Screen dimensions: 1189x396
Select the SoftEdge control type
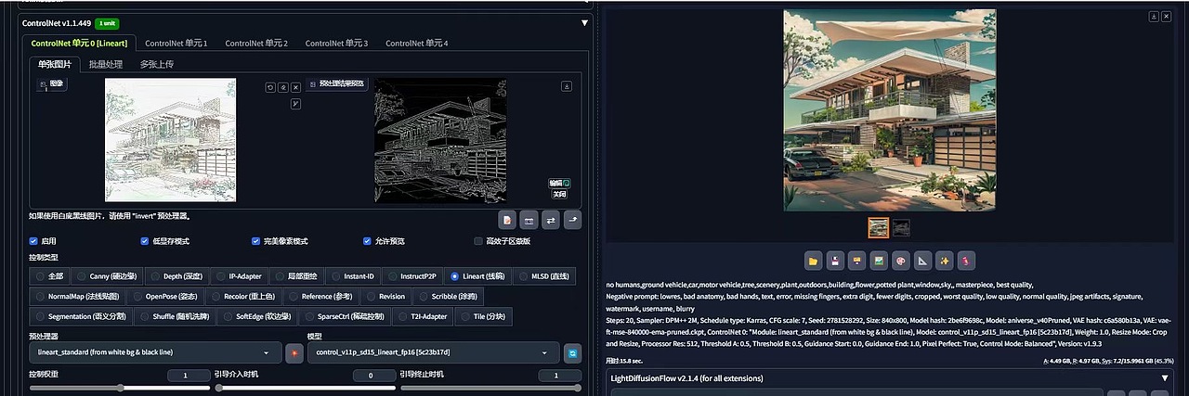[255, 316]
